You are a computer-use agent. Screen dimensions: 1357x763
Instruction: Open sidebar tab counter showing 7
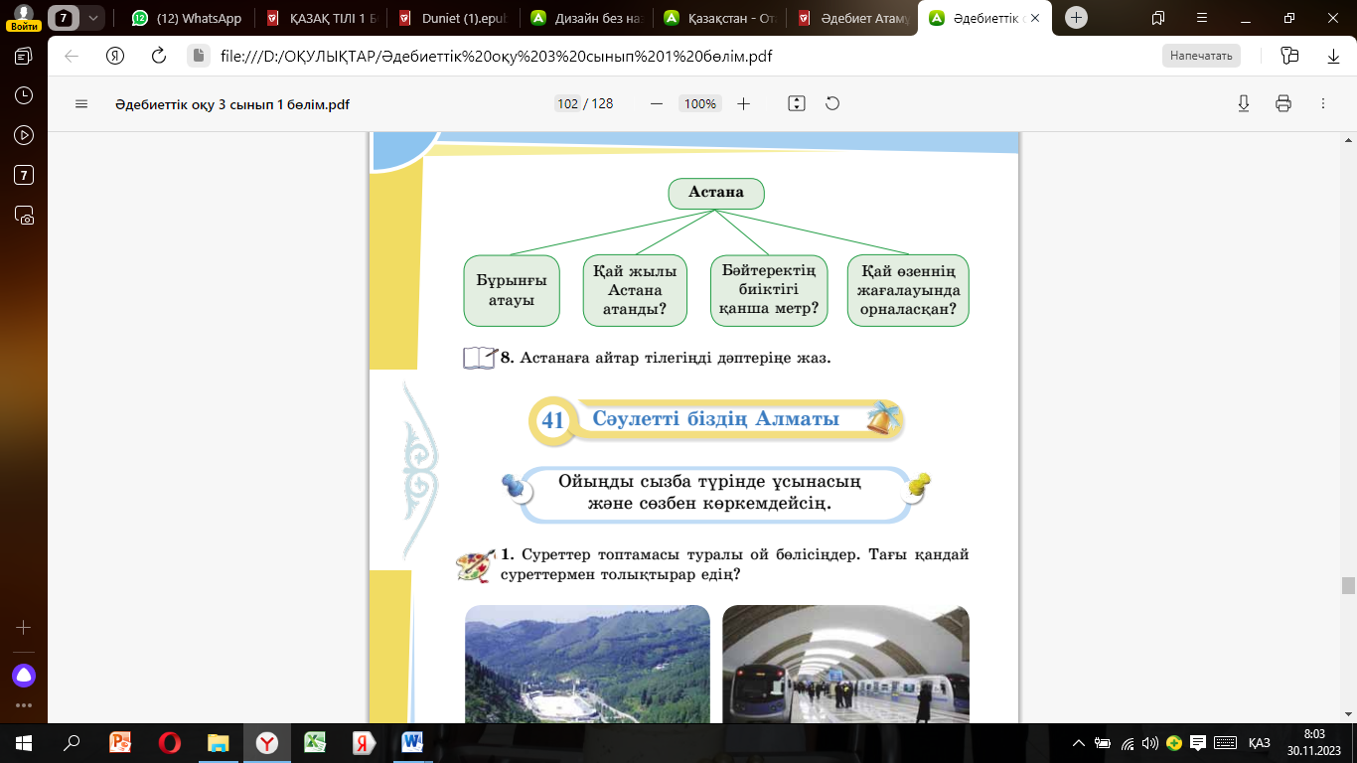(x=24, y=176)
